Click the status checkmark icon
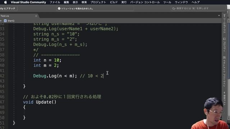The image size is (230, 129). pos(59,9)
